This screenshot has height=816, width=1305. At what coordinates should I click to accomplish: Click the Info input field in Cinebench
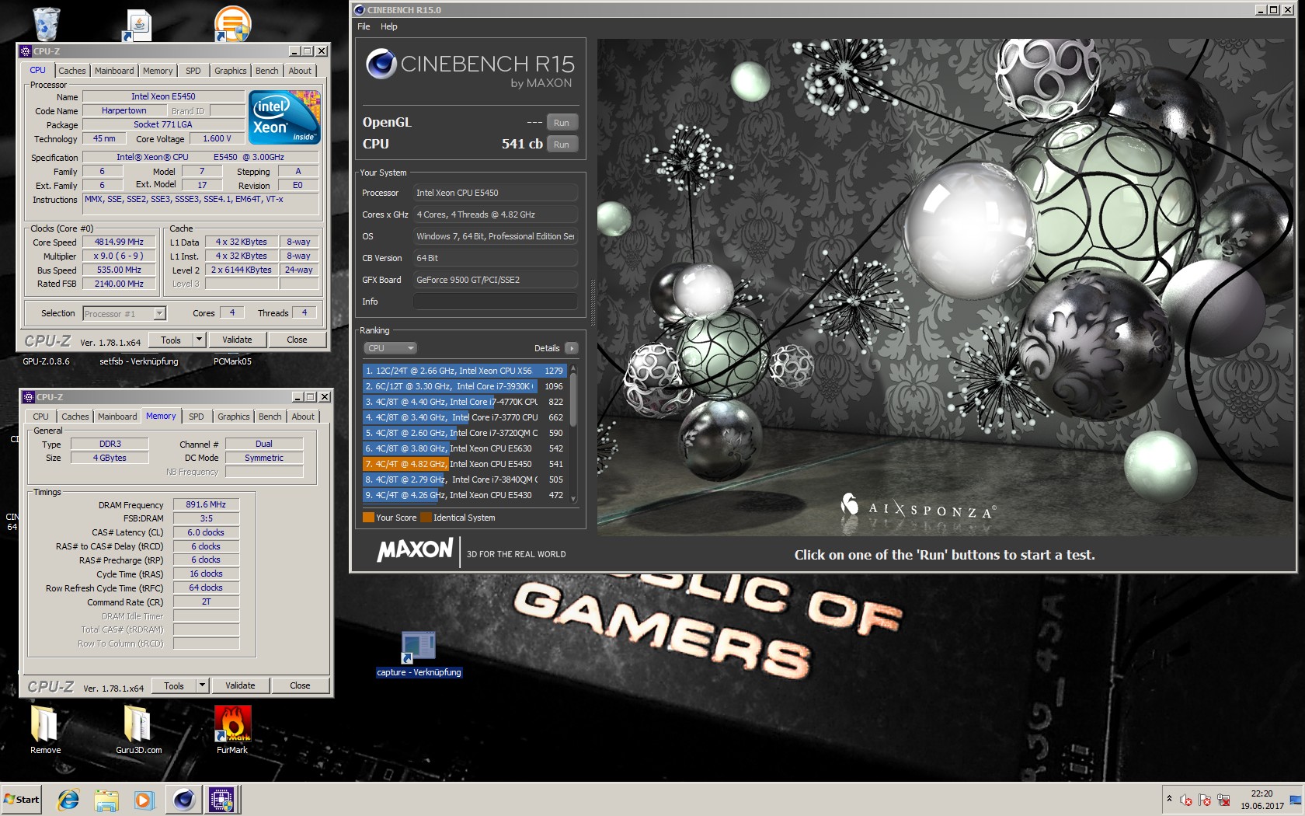click(496, 302)
